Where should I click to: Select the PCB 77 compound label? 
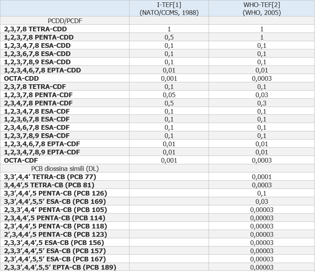coord(50,177)
